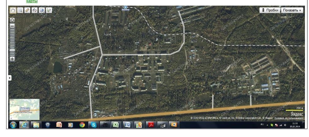Collapse the overview minimap corner arrow
This screenshot has width=309, height=137.
coord(11,118)
